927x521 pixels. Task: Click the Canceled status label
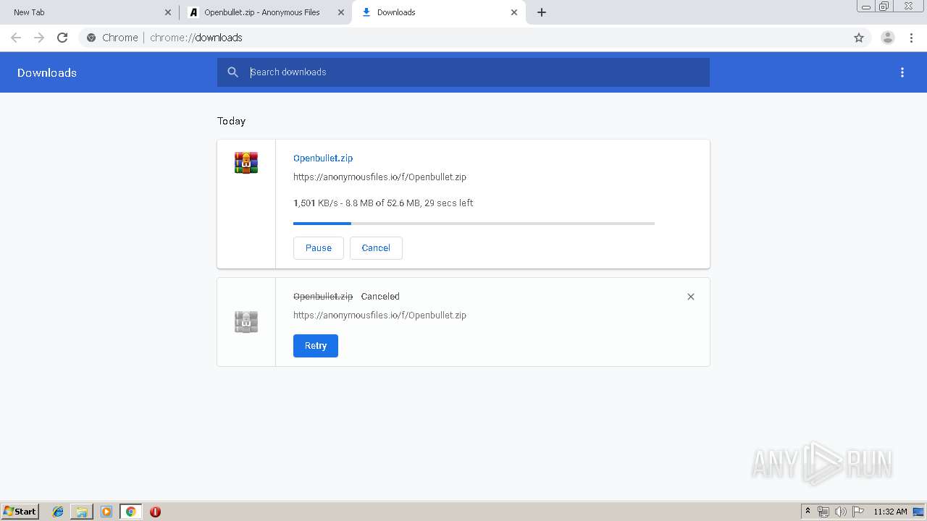tap(380, 297)
